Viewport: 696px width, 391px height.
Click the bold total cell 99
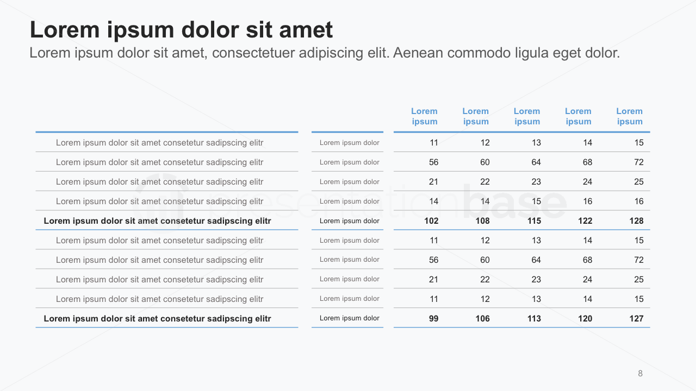click(433, 319)
